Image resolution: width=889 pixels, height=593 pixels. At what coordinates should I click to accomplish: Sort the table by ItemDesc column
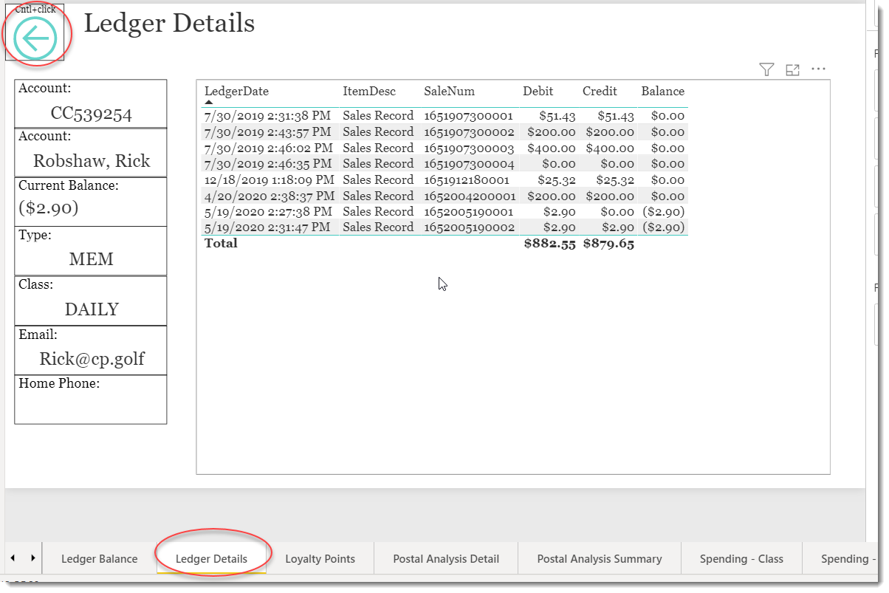tap(369, 91)
